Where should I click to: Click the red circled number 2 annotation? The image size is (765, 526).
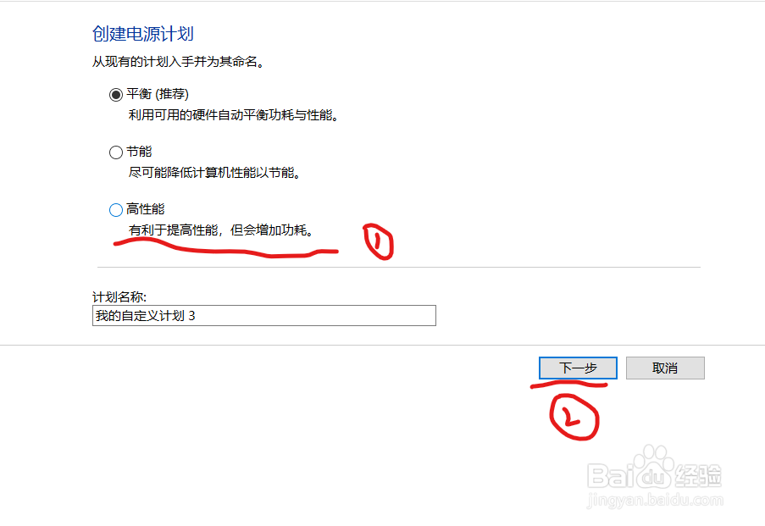[x=574, y=418]
